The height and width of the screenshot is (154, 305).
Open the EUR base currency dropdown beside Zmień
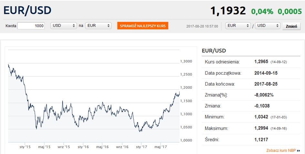238,26
